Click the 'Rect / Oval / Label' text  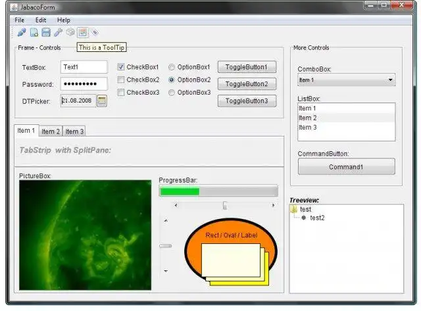coord(231,235)
